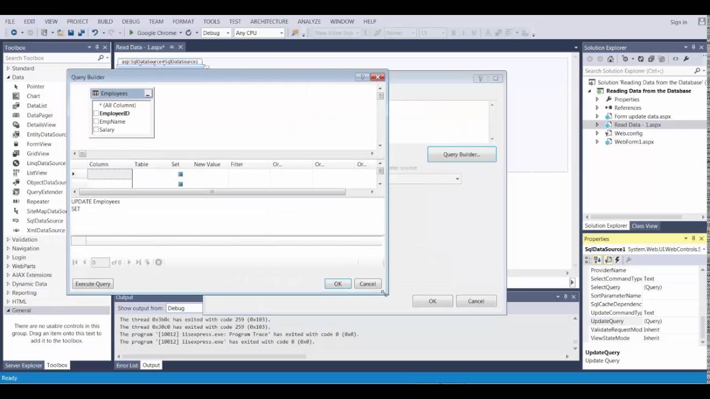
Task: Check the Salary column checkbox
Action: (x=96, y=130)
